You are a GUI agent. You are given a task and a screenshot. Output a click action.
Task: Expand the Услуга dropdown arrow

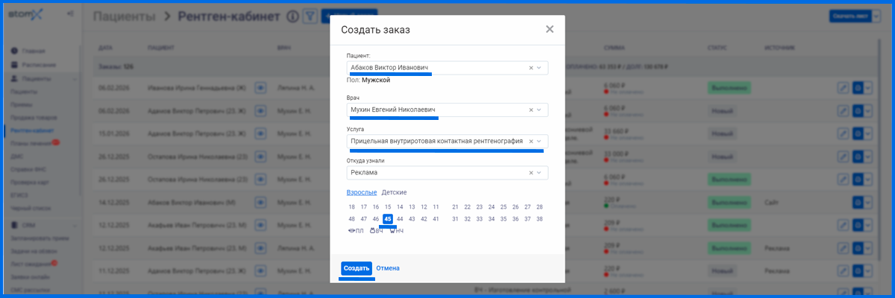541,142
